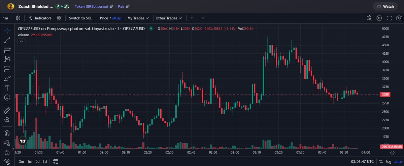Click the Switch to SOL button

(80, 18)
